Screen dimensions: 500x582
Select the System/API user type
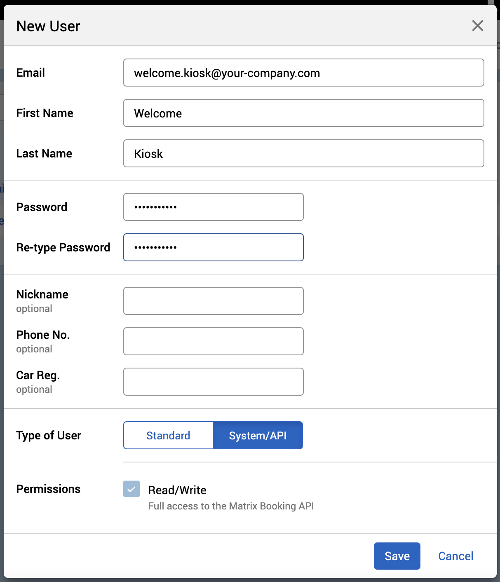[258, 436]
